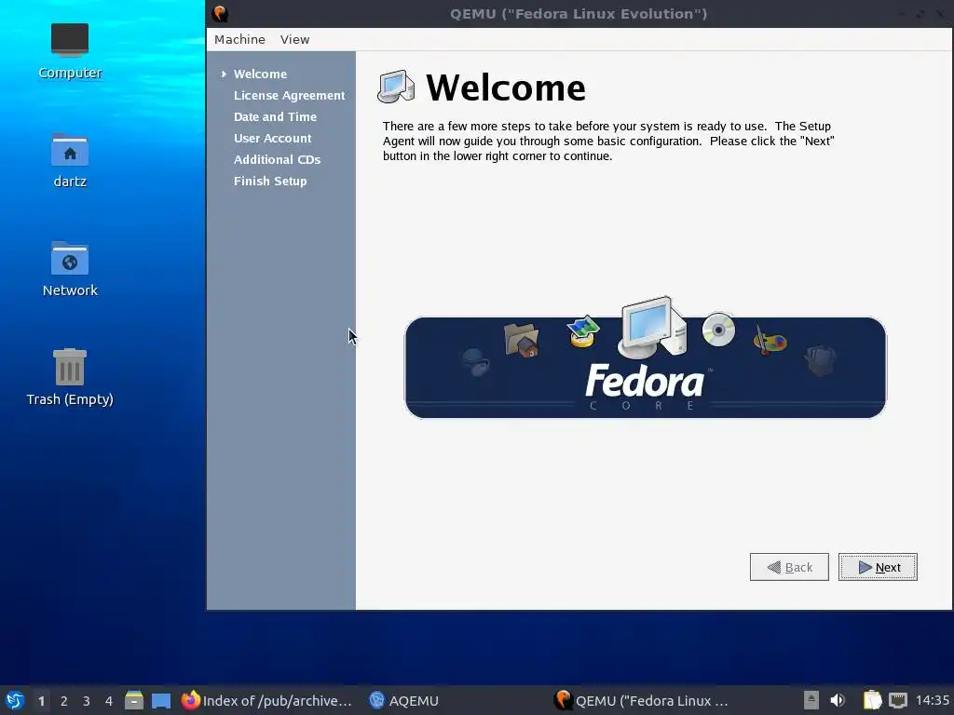Click the 14:35 clock in the tray
The width and height of the screenshot is (954, 715).
[x=932, y=700]
